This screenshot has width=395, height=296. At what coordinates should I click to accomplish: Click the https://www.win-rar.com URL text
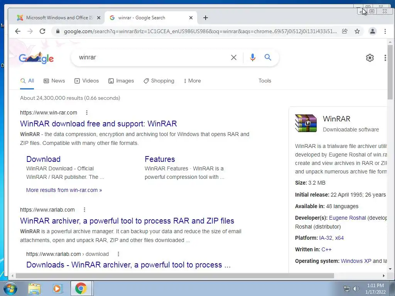[49, 113]
